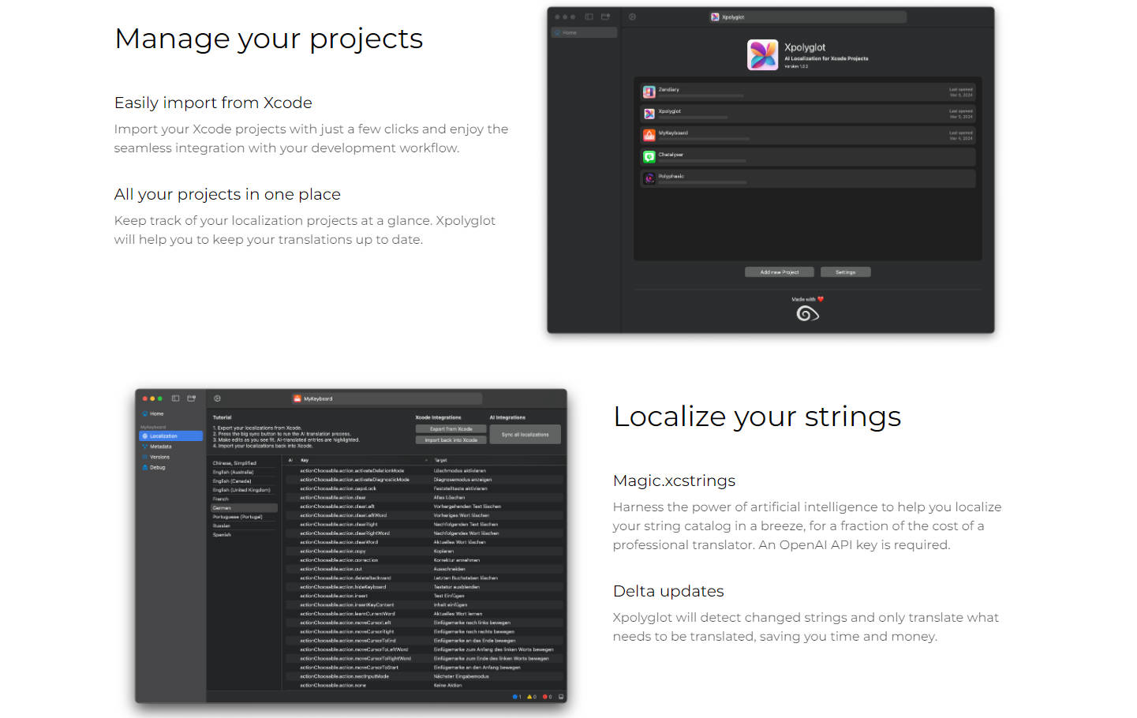
Task: Click the Export from Xcode button
Action: [x=451, y=429]
